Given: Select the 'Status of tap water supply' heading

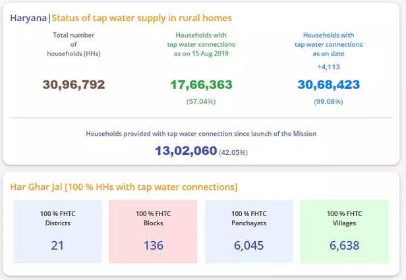Looking at the screenshot, I should click(142, 18).
